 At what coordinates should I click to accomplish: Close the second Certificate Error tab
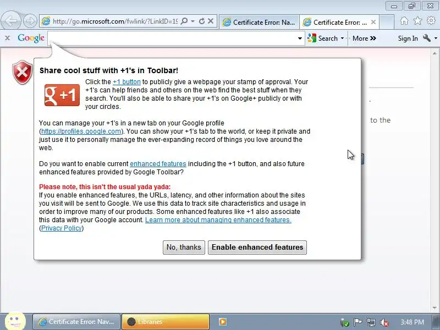pos(373,22)
